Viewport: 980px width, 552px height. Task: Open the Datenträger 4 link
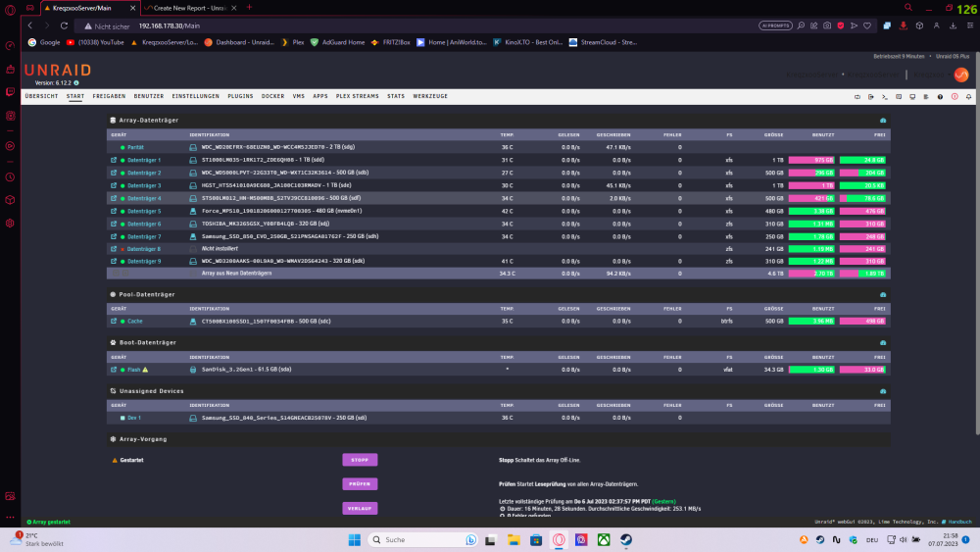(144, 198)
